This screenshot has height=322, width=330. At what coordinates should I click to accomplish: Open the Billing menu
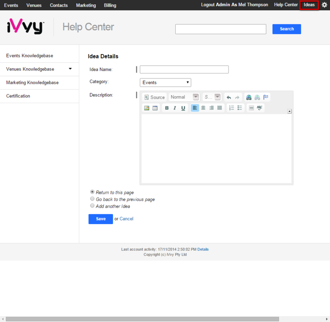point(110,5)
